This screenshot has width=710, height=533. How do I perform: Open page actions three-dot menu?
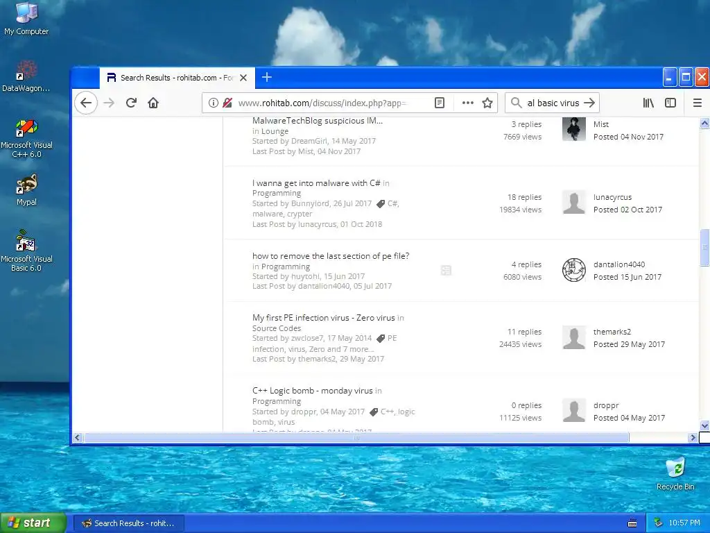click(468, 103)
